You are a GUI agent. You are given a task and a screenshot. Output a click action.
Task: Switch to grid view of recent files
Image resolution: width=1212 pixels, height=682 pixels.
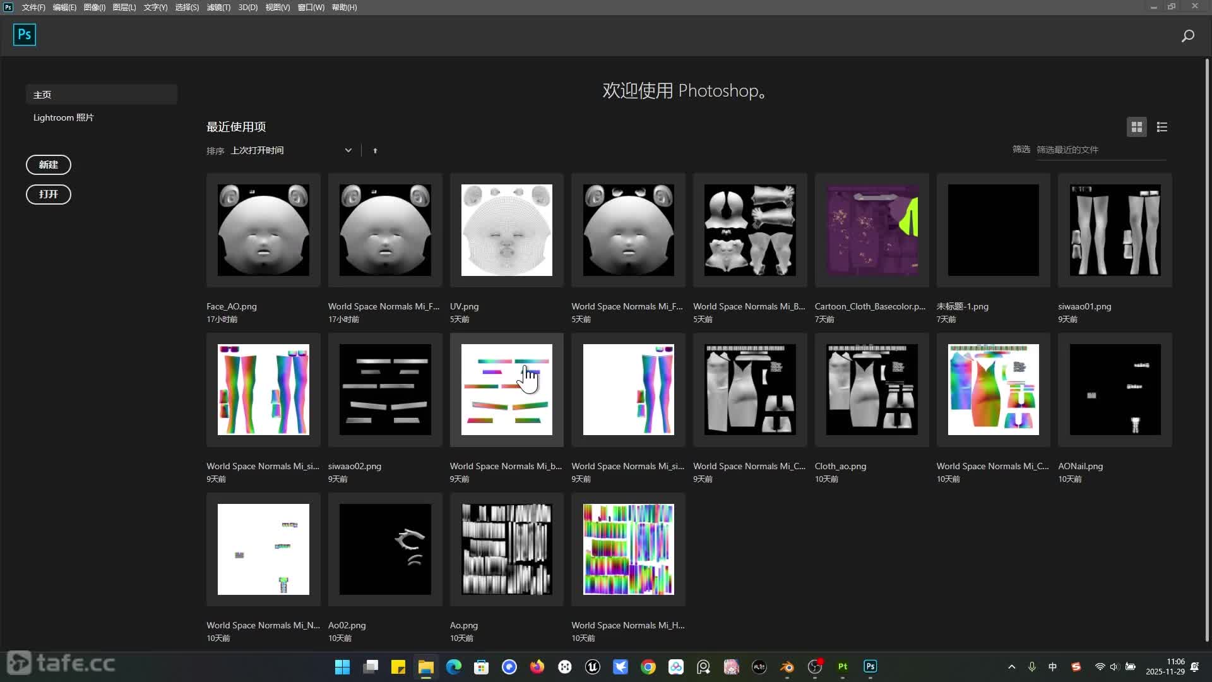[1136, 127]
